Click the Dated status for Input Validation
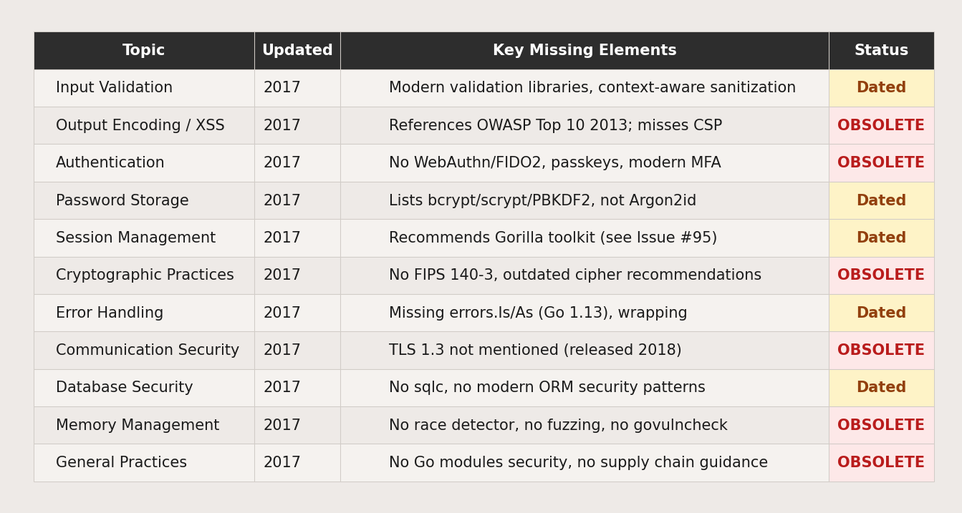Image resolution: width=962 pixels, height=513 pixels. pyautogui.click(x=881, y=88)
